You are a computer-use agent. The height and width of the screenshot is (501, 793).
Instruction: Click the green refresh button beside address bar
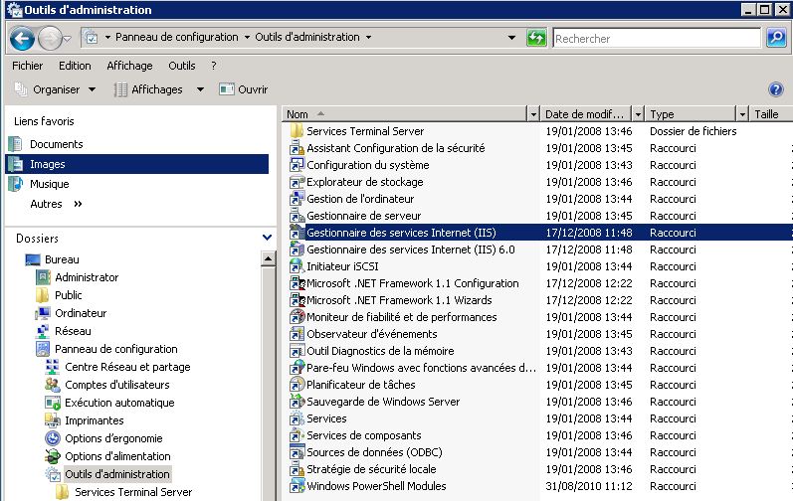click(x=536, y=39)
